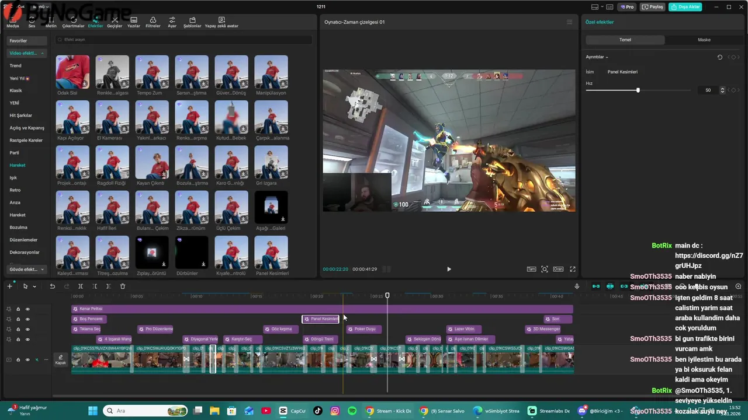Open the Çıkartmalar stickers panel
Image resolution: width=748 pixels, height=420 pixels.
point(73,22)
